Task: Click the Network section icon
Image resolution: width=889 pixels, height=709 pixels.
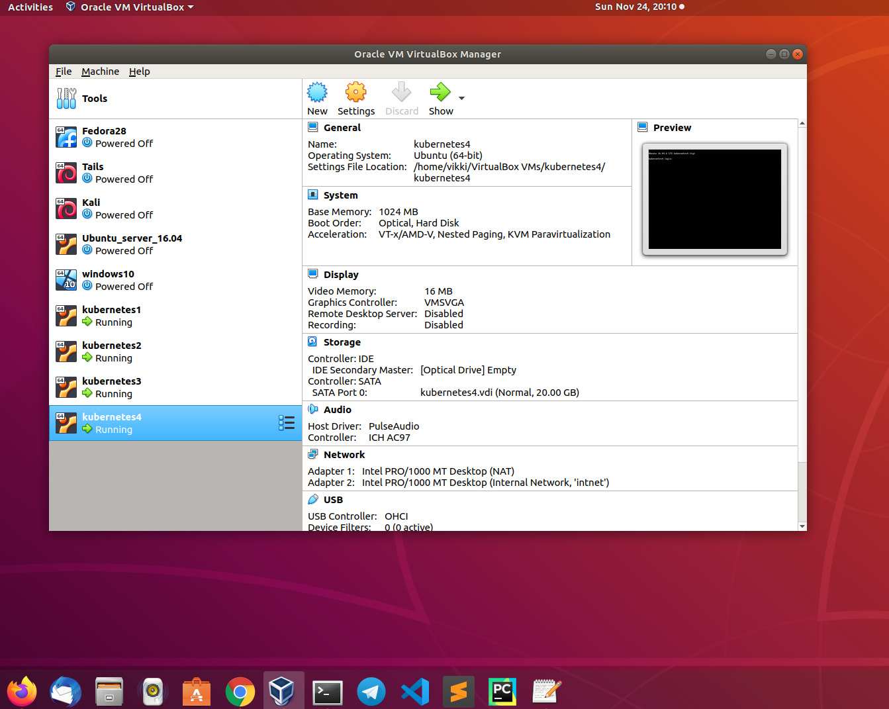Action: [312, 454]
